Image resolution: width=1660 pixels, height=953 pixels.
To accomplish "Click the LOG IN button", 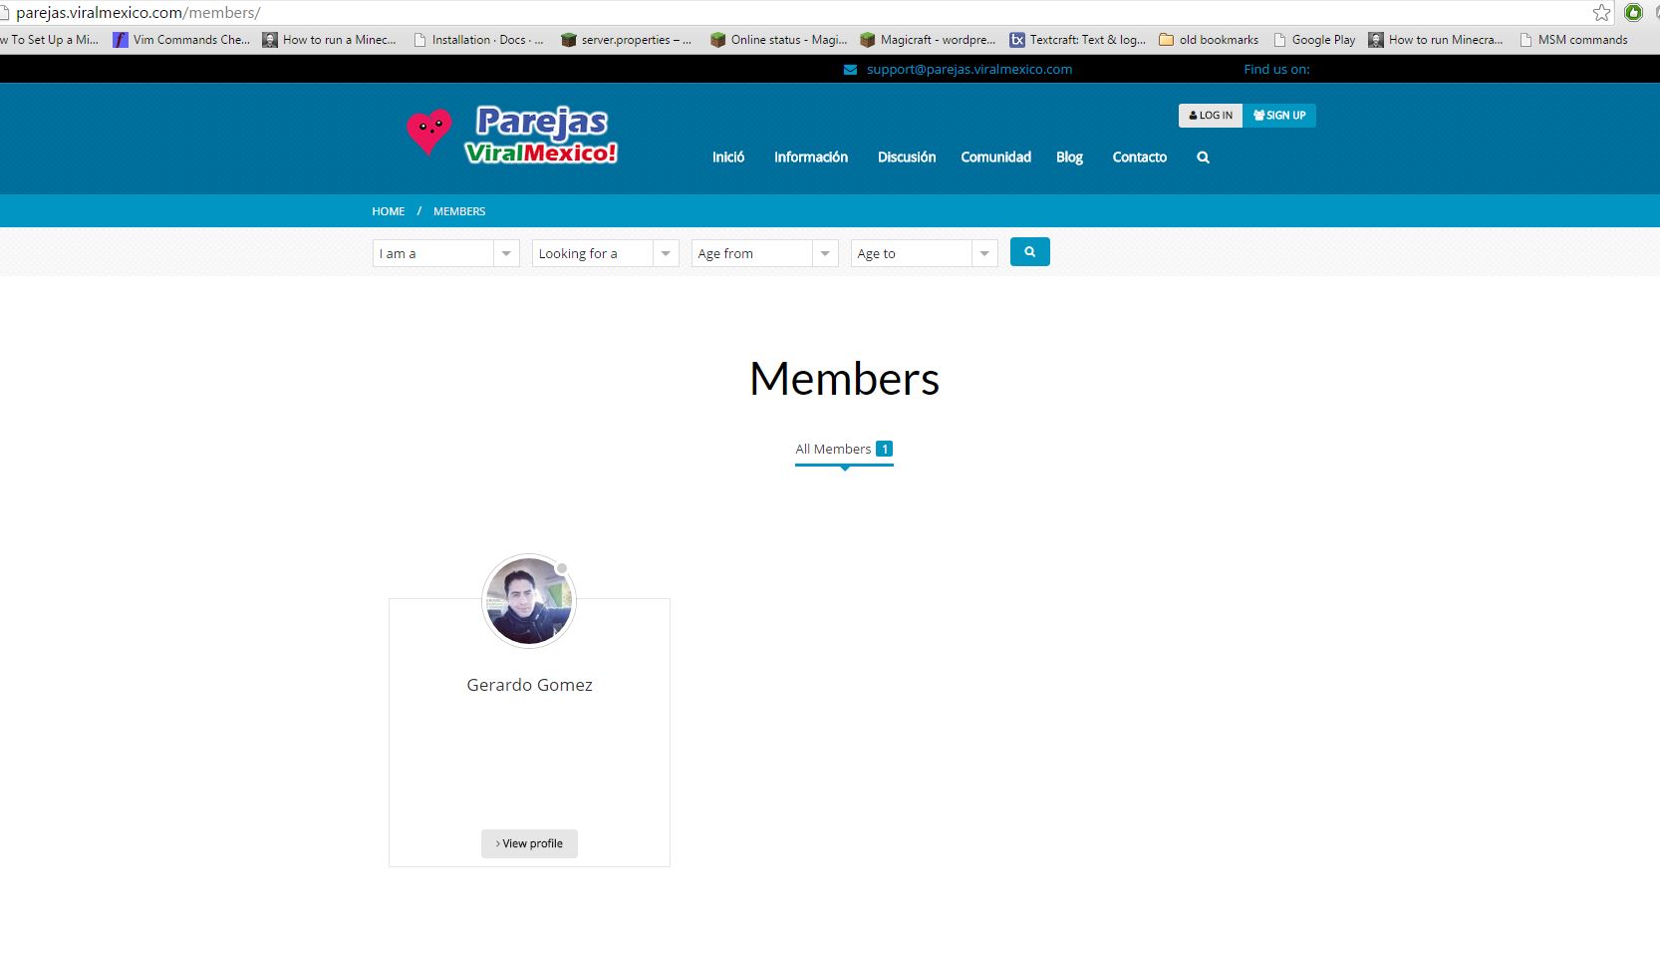I will pos(1211,116).
